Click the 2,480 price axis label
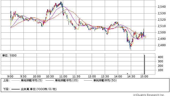The image size is (170, 96). point(162,45)
